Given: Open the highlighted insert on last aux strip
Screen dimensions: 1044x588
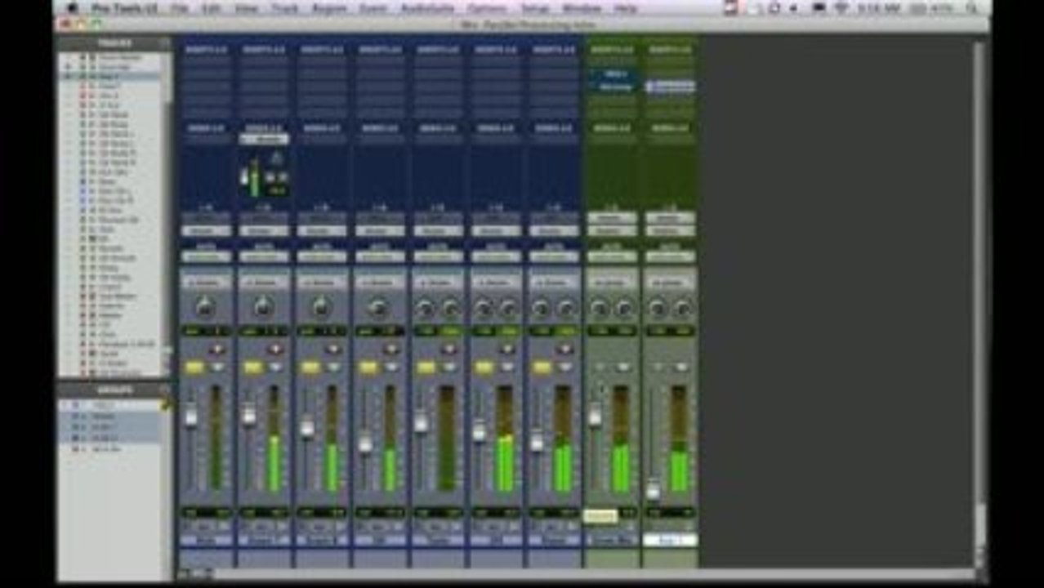Looking at the screenshot, I should 670,87.
